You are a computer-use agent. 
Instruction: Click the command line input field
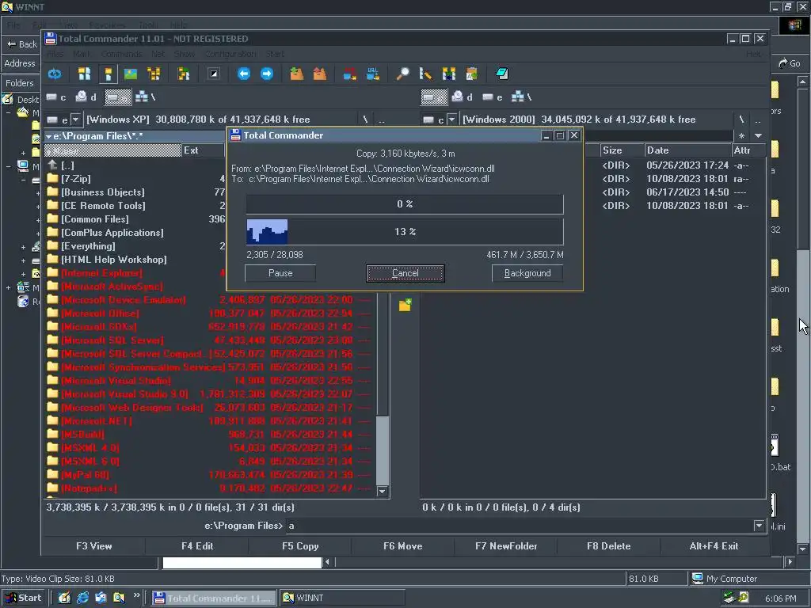click(x=520, y=526)
